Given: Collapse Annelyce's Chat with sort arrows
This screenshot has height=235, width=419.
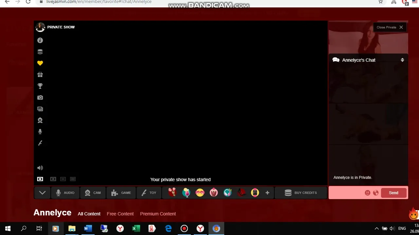Looking at the screenshot, I should (x=402, y=60).
